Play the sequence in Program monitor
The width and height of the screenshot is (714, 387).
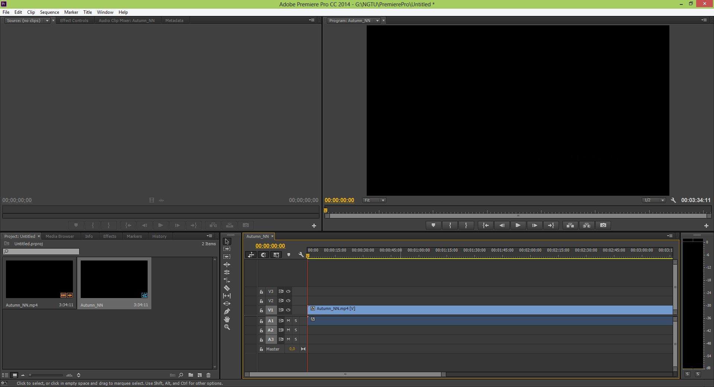(518, 225)
